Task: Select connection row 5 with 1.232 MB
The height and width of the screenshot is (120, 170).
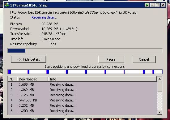Action: 83,105
